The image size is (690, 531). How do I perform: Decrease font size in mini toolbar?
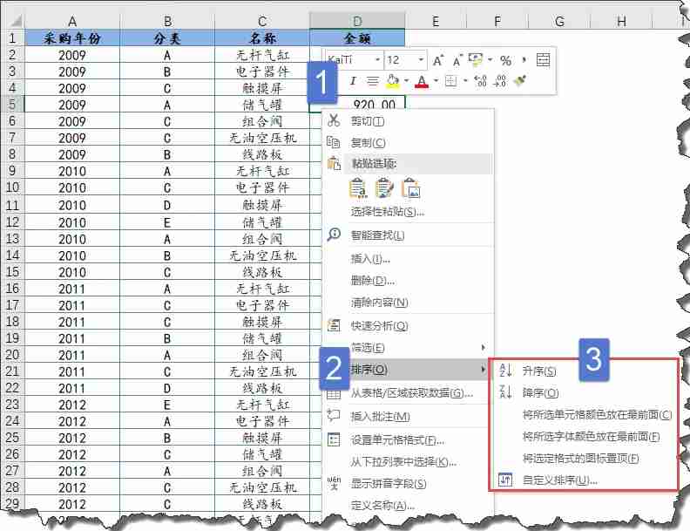(x=457, y=60)
